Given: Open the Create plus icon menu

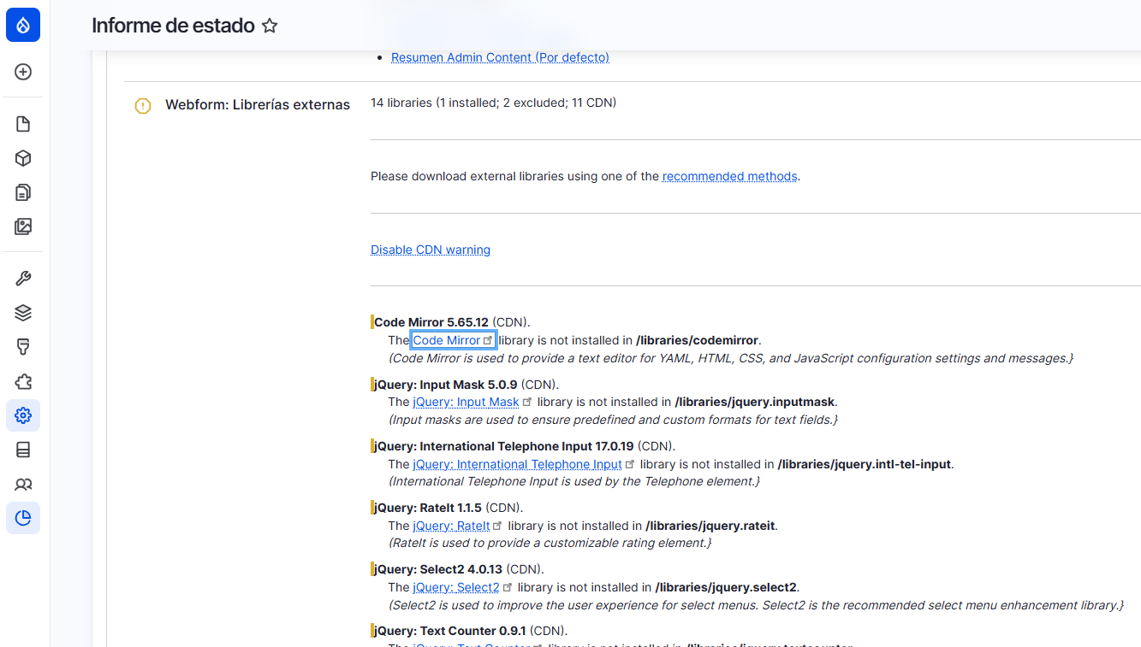Looking at the screenshot, I should pos(23,72).
